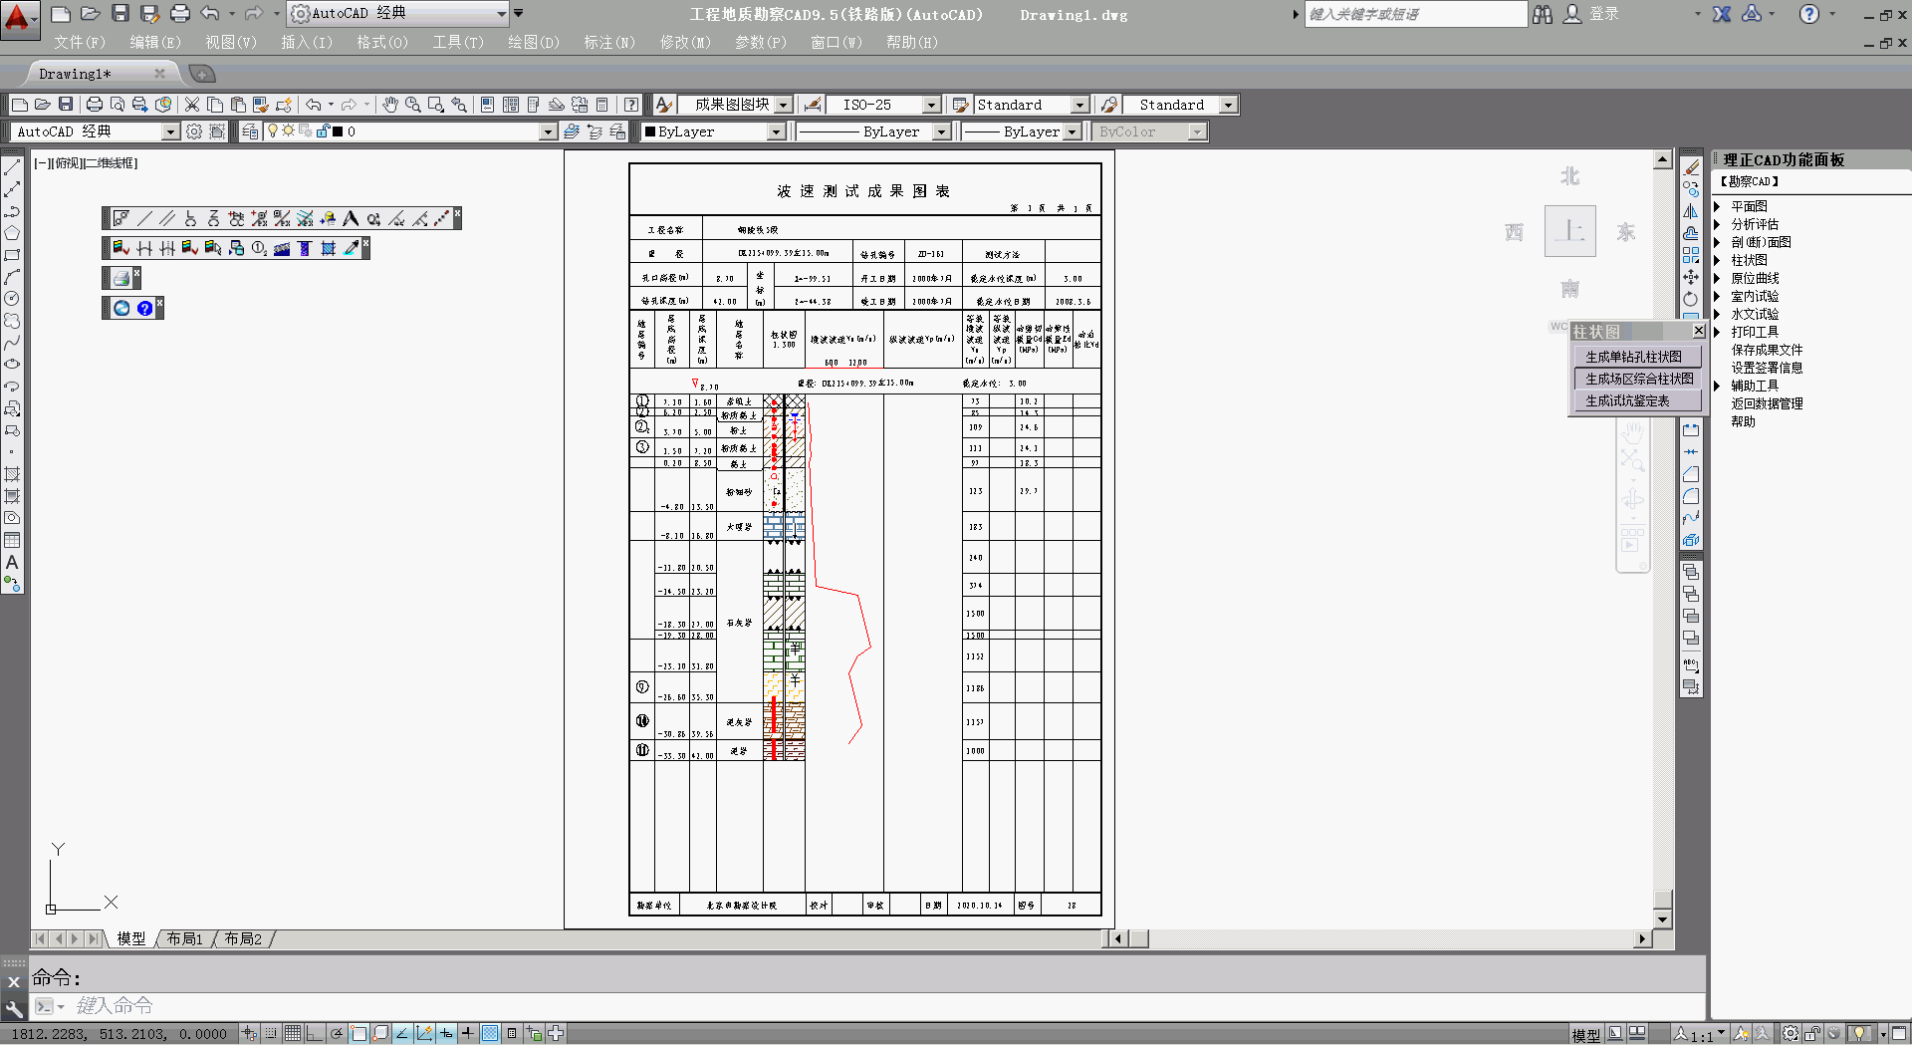Click the blue question mark help icon on floating toolbar
This screenshot has height=1045, width=1912.
[x=145, y=308]
